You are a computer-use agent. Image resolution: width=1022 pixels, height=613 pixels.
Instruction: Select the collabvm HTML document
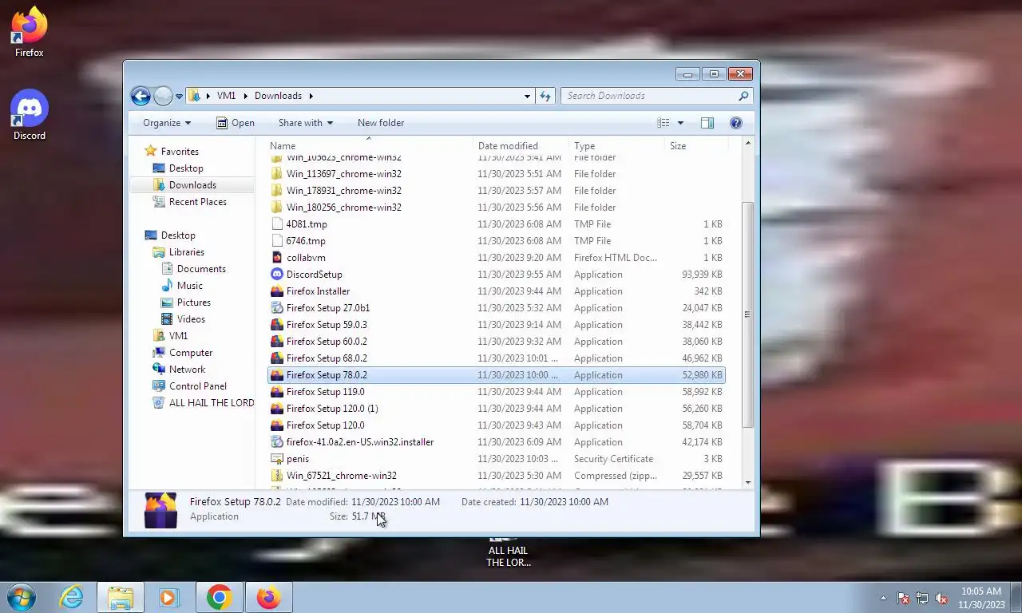click(x=496, y=258)
